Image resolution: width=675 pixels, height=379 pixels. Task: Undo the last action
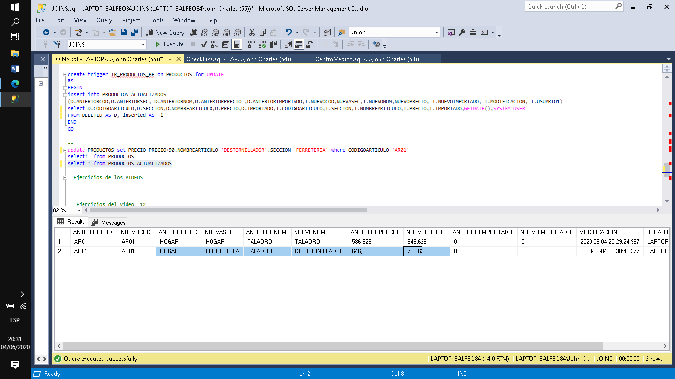(x=288, y=32)
